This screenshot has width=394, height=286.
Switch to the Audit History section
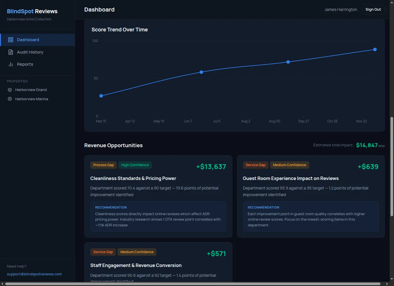pyautogui.click(x=30, y=52)
